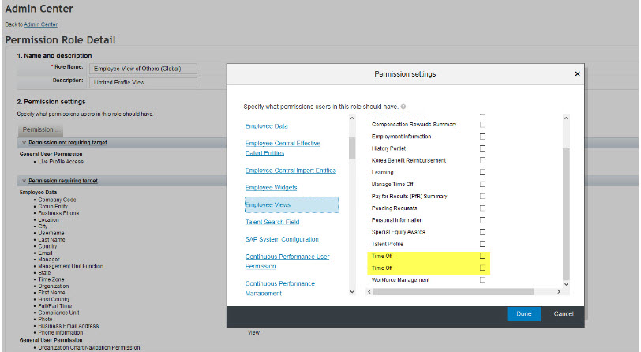Click up arrow of category list scrollbar
The height and width of the screenshot is (352, 641).
coord(352,118)
